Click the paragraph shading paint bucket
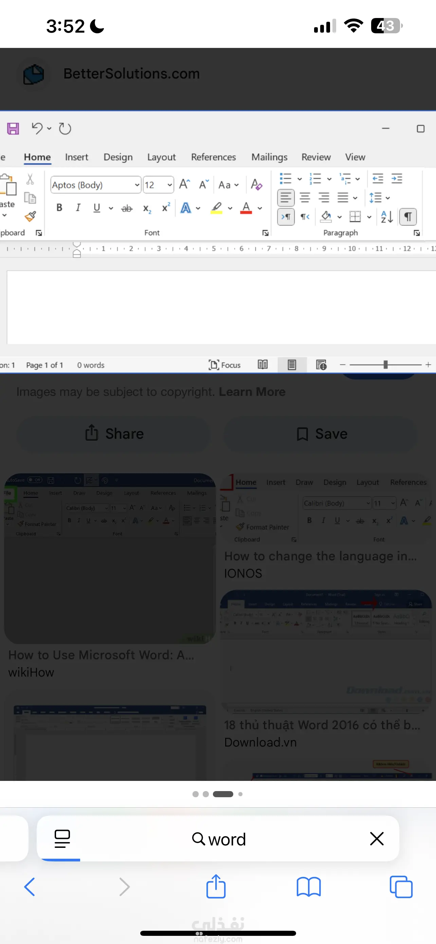 326,216
